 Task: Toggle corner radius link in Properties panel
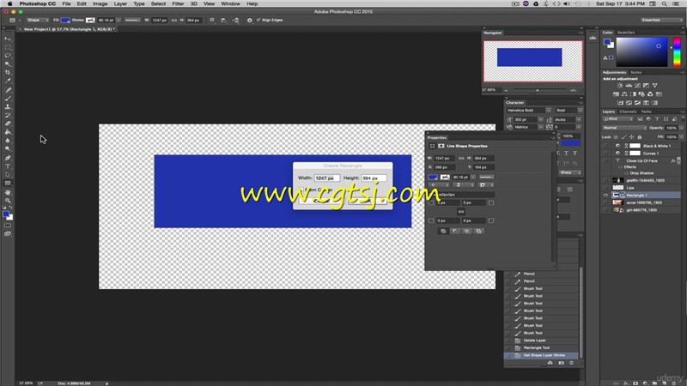(x=461, y=211)
